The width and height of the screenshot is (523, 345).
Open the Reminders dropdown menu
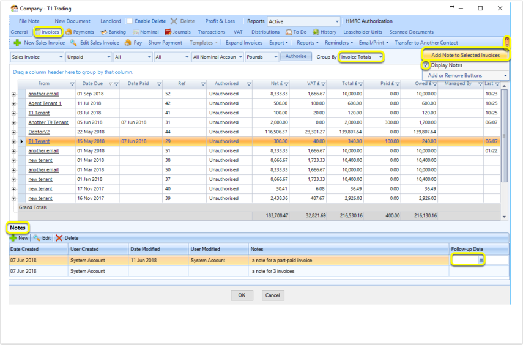339,43
